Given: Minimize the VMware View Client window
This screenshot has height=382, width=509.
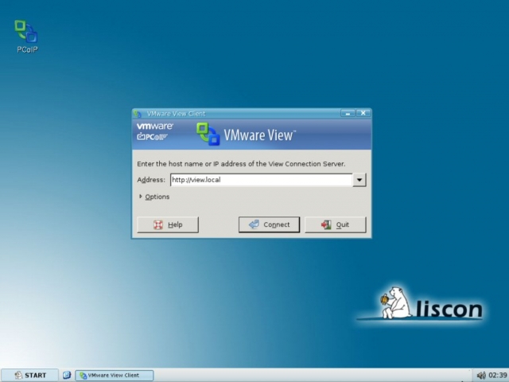Looking at the screenshot, I should pos(348,113).
